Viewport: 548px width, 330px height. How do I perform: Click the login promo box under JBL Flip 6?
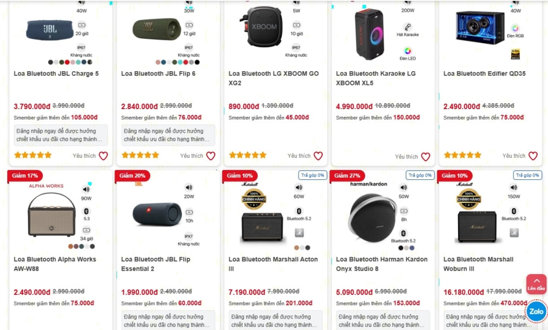[168, 135]
